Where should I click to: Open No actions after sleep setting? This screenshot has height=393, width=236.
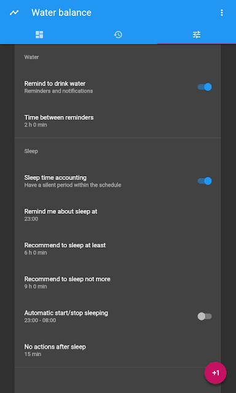[118, 350]
